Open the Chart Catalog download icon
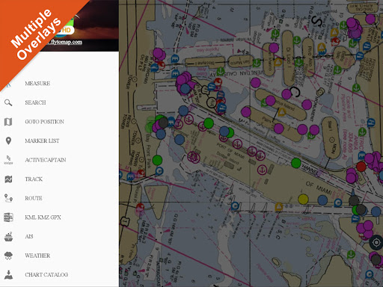This screenshot has width=383, height=287. [8, 274]
